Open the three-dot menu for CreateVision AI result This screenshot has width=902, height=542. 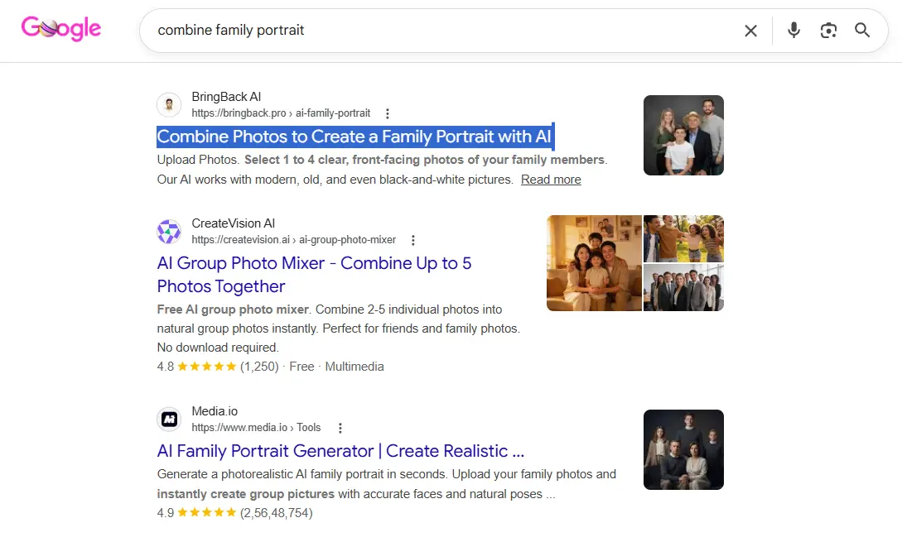pos(412,240)
